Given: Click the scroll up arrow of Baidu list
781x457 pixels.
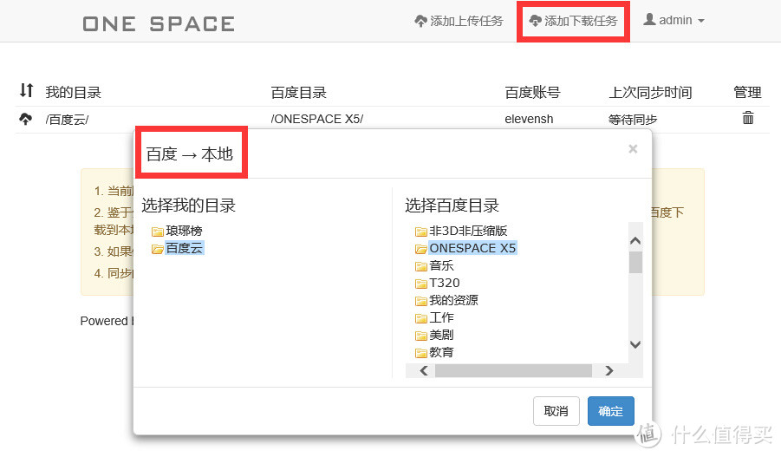Looking at the screenshot, I should pos(635,241).
